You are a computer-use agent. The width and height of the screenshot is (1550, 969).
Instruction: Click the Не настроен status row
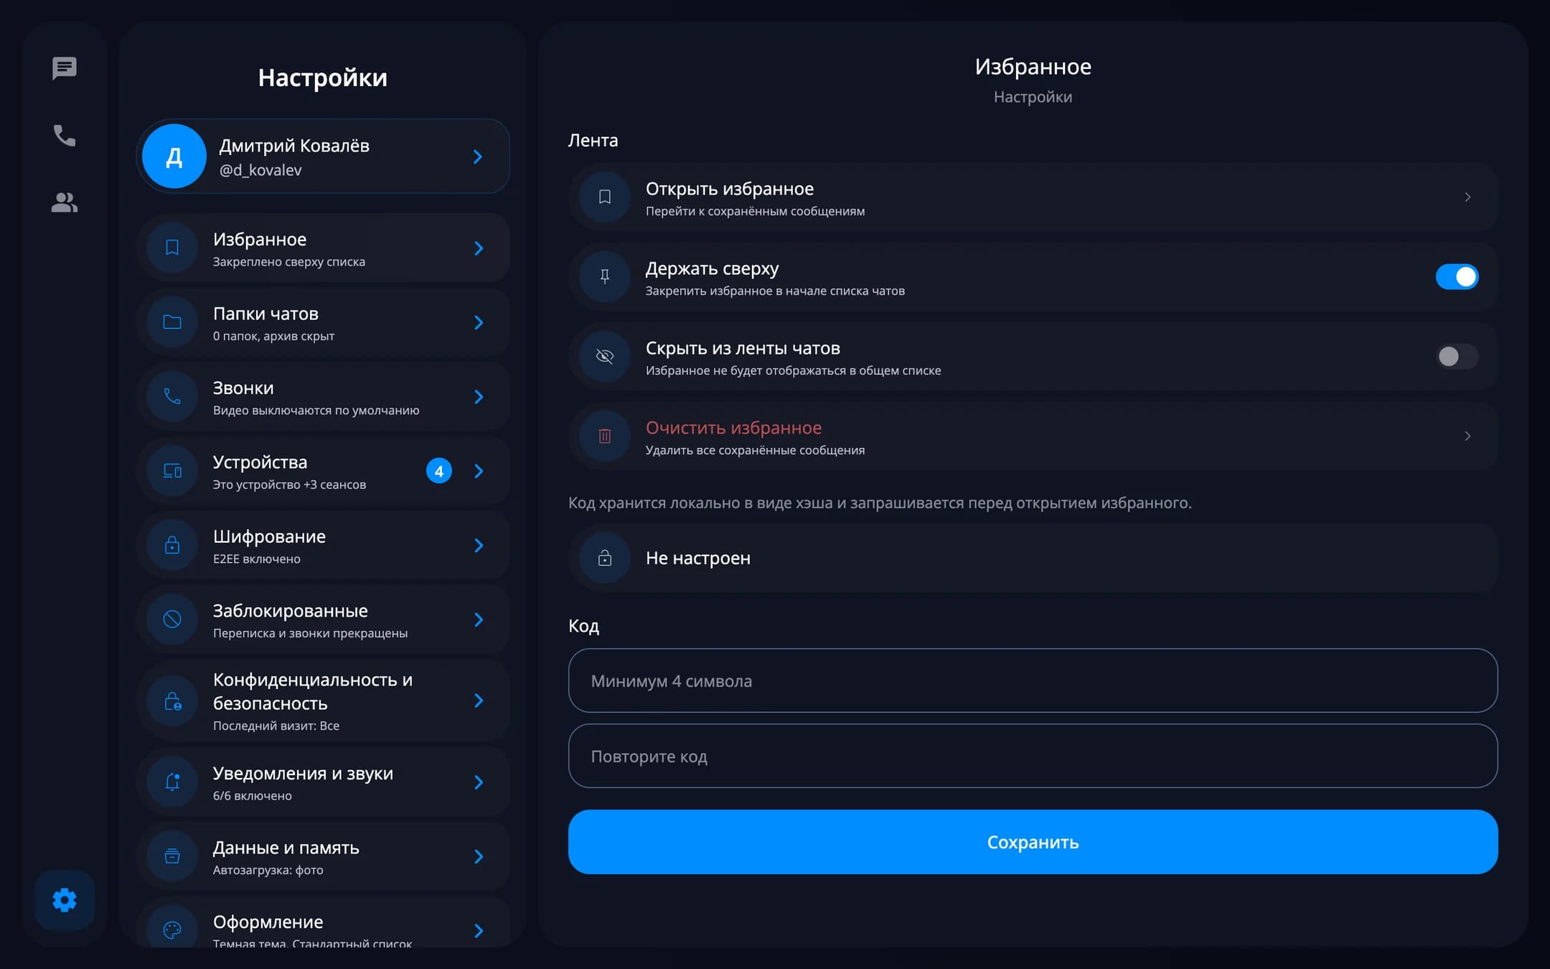[x=1033, y=558]
